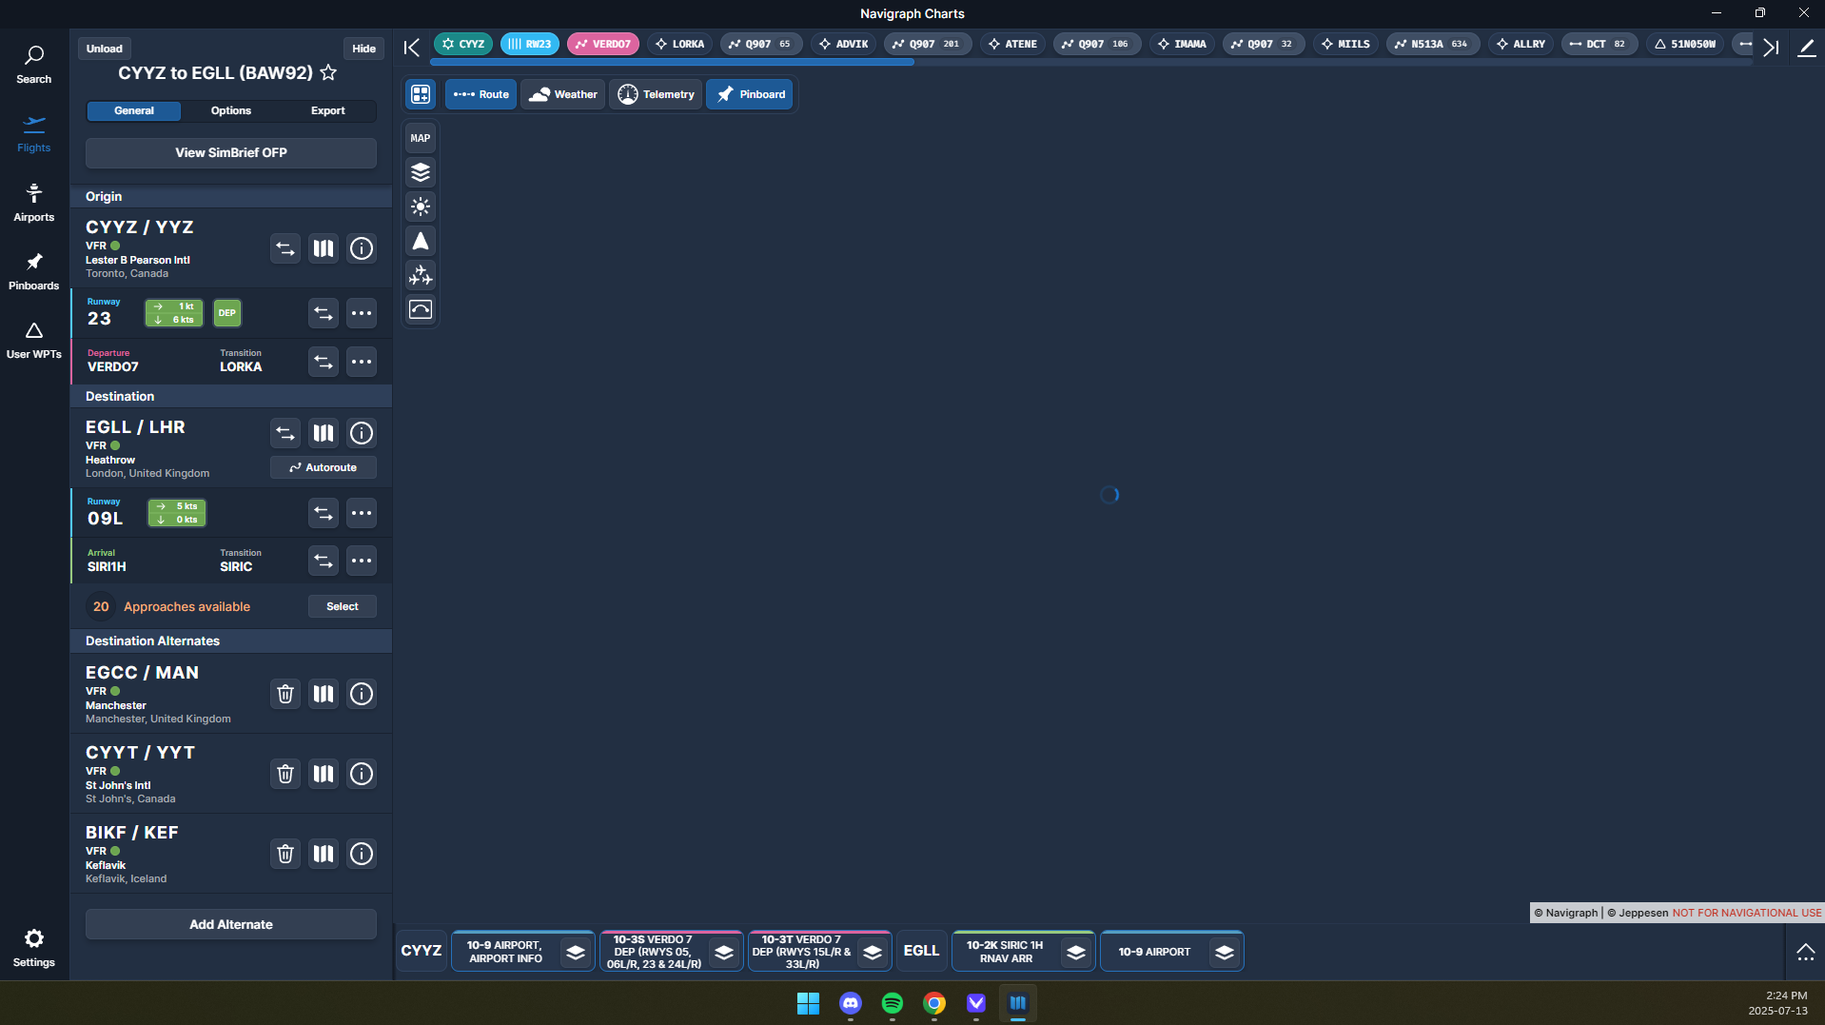The width and height of the screenshot is (1825, 1025).
Task: Open charts for EGCC Manchester
Action: click(x=324, y=694)
